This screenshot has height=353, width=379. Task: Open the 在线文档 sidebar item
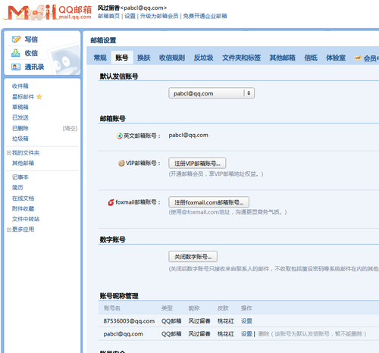tap(23, 198)
